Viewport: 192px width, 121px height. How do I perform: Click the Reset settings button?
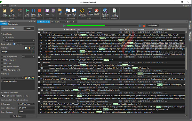click(28, 29)
